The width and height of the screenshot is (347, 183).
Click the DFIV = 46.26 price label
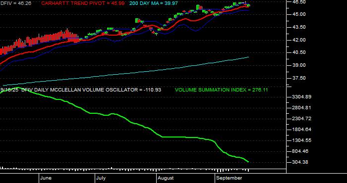[x=16, y=3]
